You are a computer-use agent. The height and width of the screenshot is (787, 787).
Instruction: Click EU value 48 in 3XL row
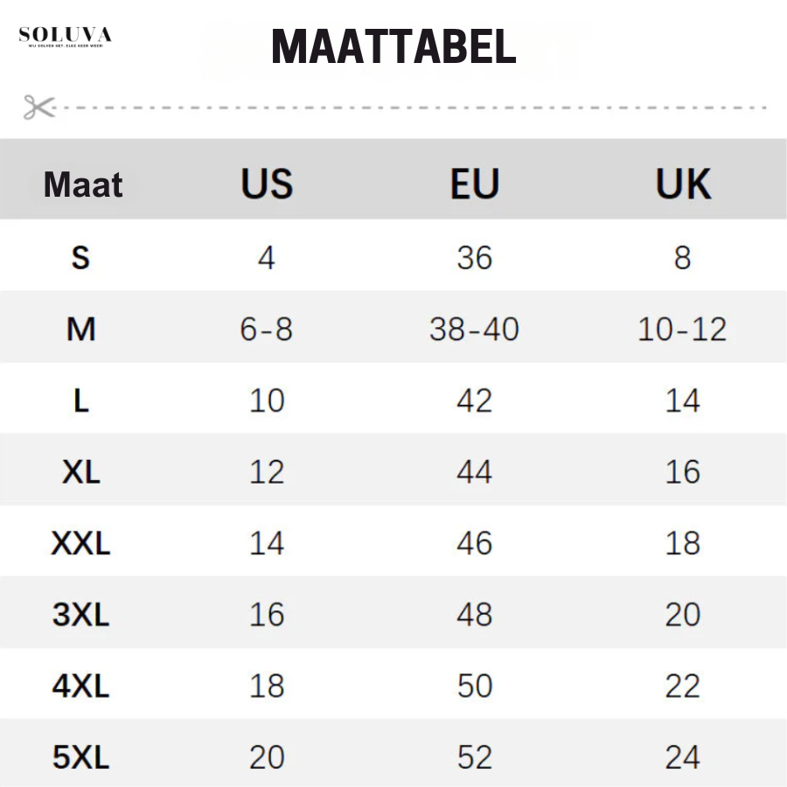point(475,616)
